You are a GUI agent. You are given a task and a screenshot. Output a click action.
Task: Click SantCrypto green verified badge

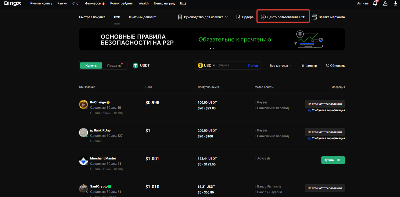[110, 186]
